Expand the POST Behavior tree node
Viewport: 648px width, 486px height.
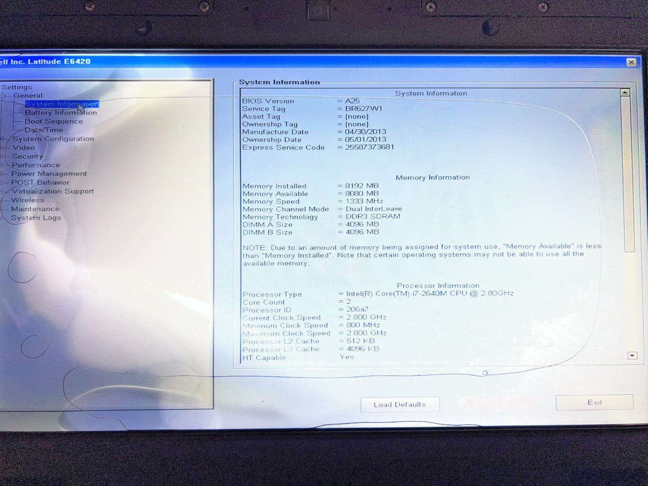(2, 183)
